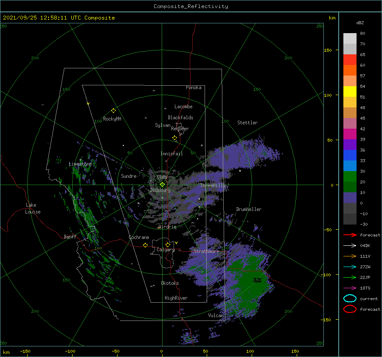
Task: Click the magenta 42 dBZ swatch
Action: pyautogui.click(x=350, y=134)
